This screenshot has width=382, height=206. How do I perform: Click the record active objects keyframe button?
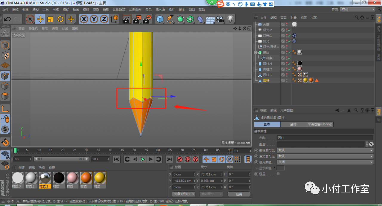pos(180,159)
